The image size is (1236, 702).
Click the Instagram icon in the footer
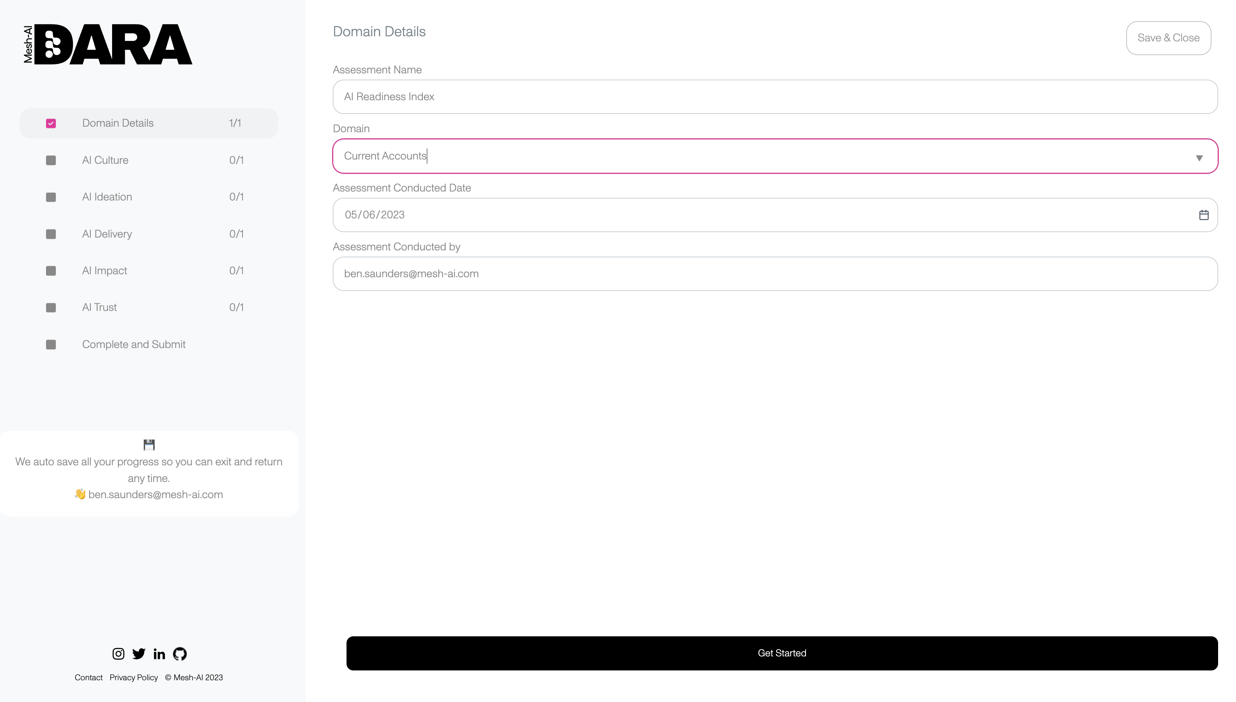[118, 654]
